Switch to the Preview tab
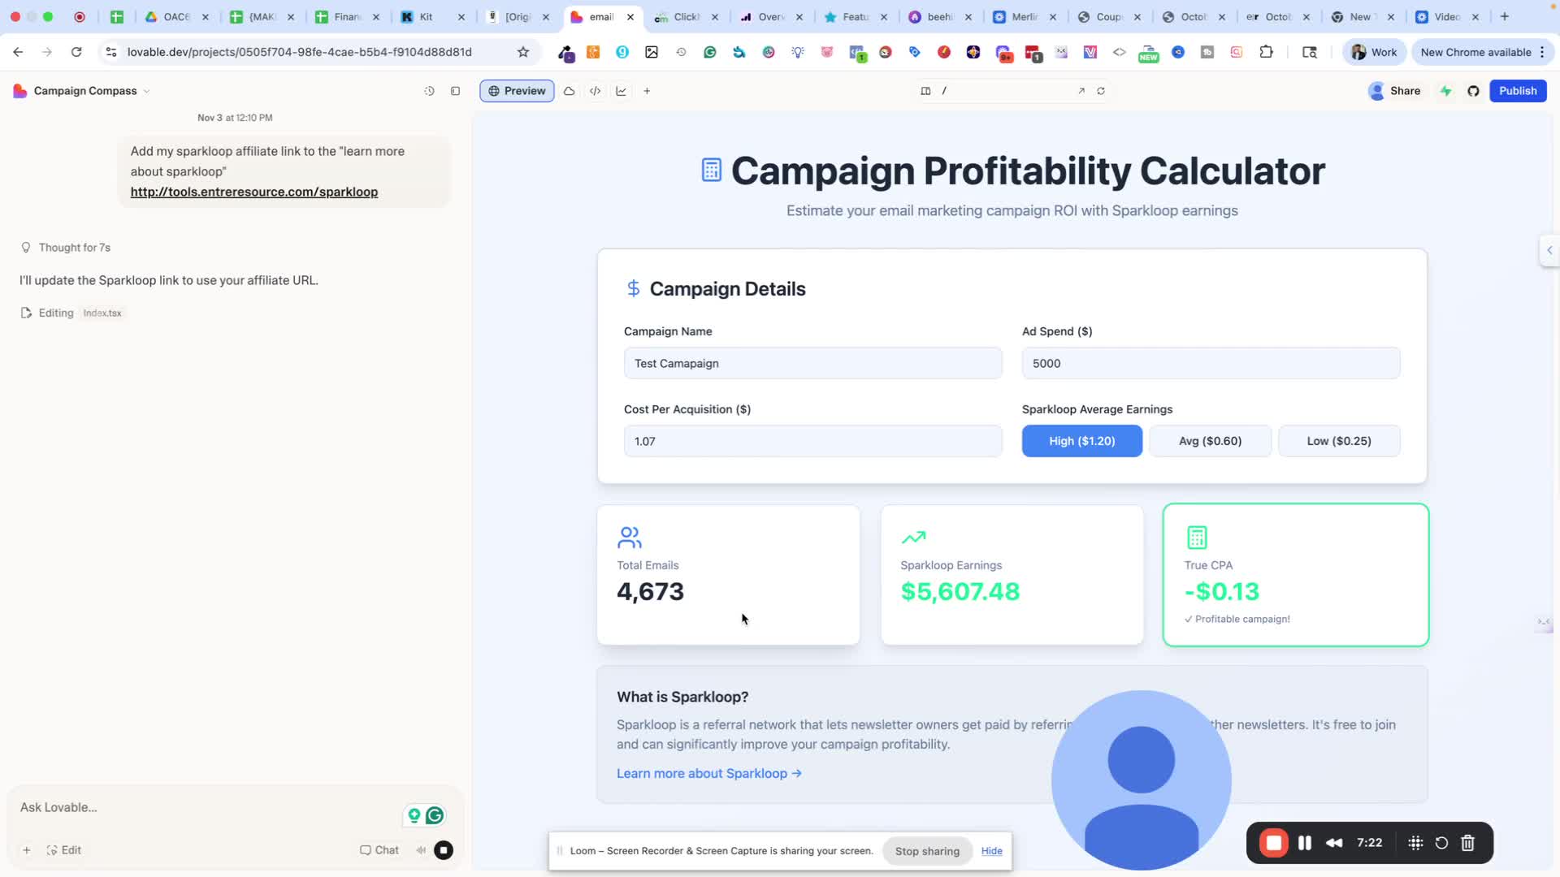Screen dimensions: 1560x877 pyautogui.click(x=517, y=91)
